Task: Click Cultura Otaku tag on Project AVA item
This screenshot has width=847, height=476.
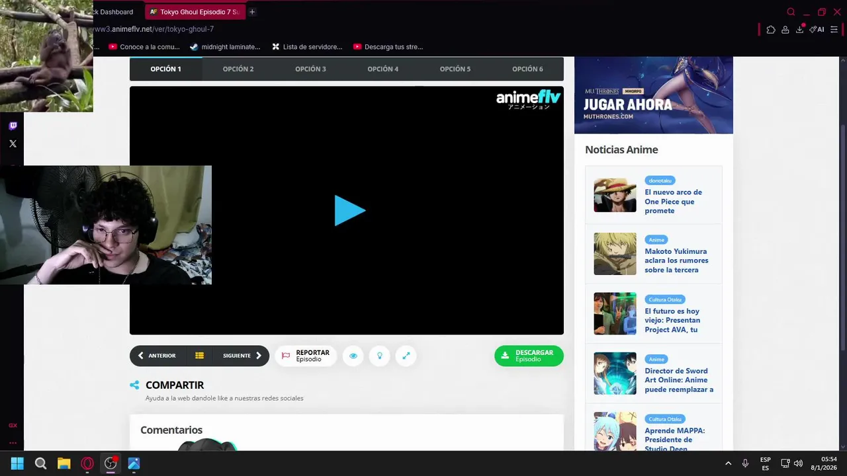Action: coord(665,299)
